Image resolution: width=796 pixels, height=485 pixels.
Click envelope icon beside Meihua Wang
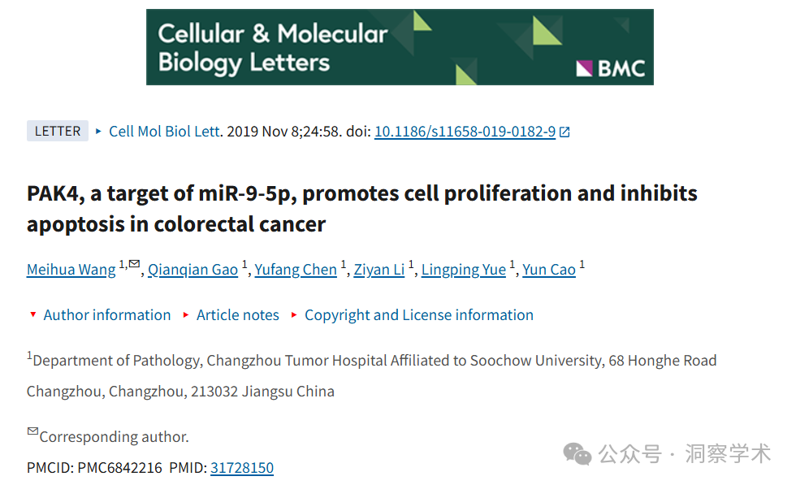click(134, 263)
